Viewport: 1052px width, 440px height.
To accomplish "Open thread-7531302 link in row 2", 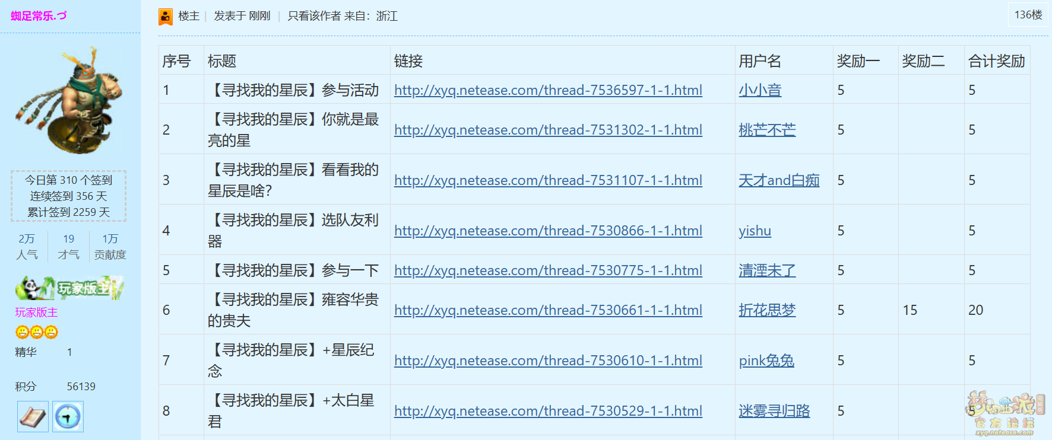I will pyautogui.click(x=548, y=130).
